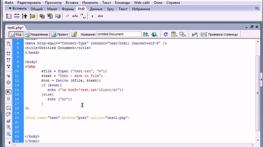Refresh design view icon
This screenshot has width=263, height=147.
[166, 34]
